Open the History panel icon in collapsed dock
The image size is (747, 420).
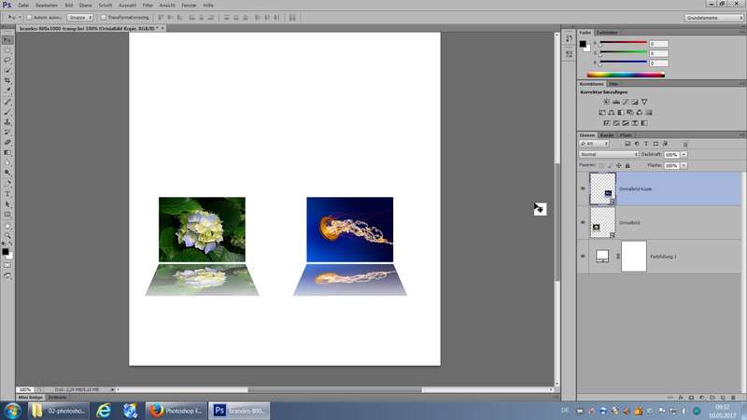[x=569, y=39]
